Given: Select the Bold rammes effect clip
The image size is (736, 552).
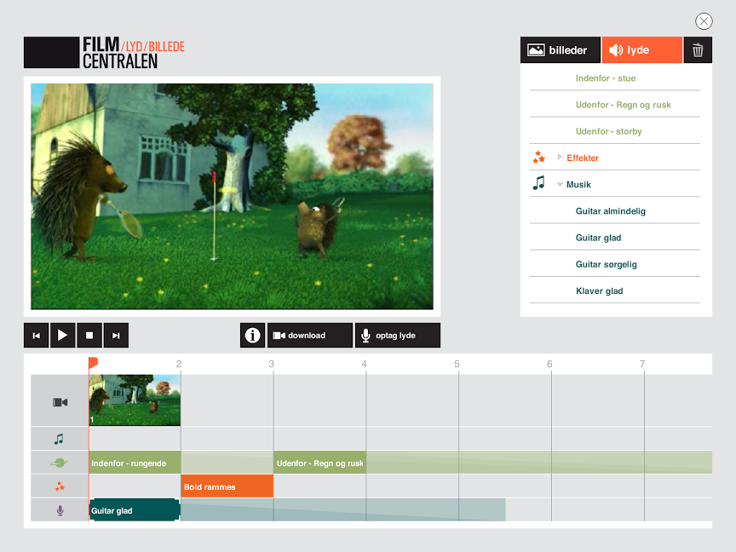Looking at the screenshot, I should click(x=227, y=486).
